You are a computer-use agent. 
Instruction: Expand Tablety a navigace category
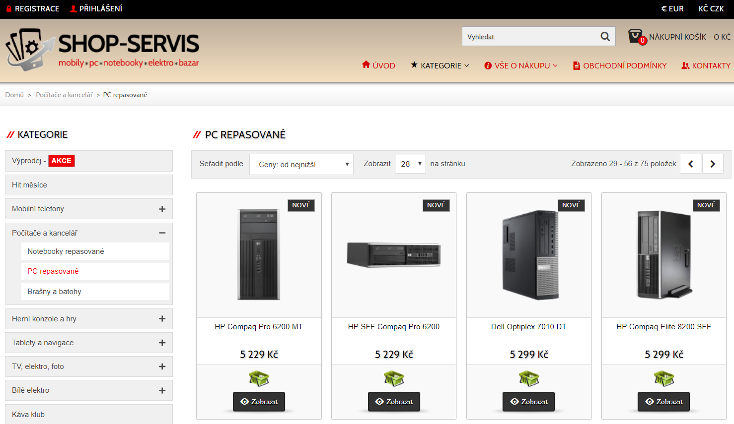162,343
